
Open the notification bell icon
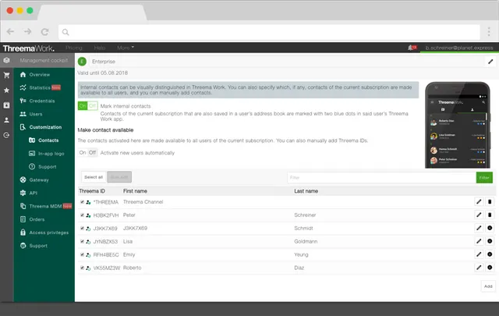[x=412, y=48]
